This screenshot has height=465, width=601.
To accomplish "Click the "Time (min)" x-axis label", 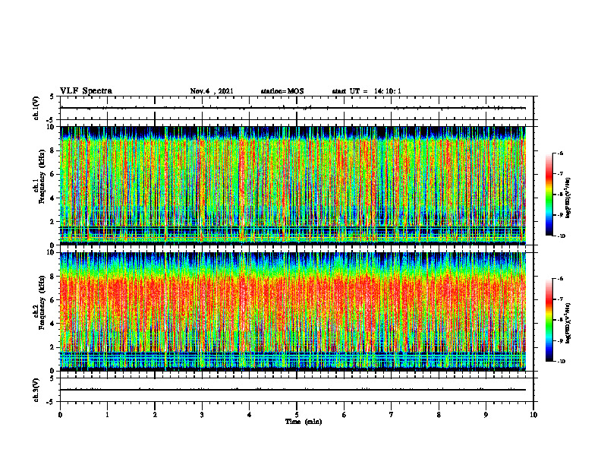I will pos(304,422).
